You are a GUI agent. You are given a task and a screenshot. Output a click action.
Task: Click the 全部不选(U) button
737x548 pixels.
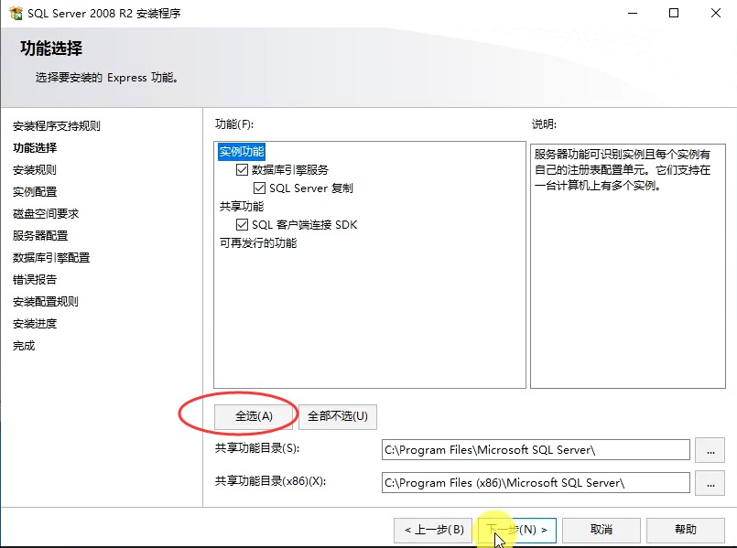click(x=338, y=416)
